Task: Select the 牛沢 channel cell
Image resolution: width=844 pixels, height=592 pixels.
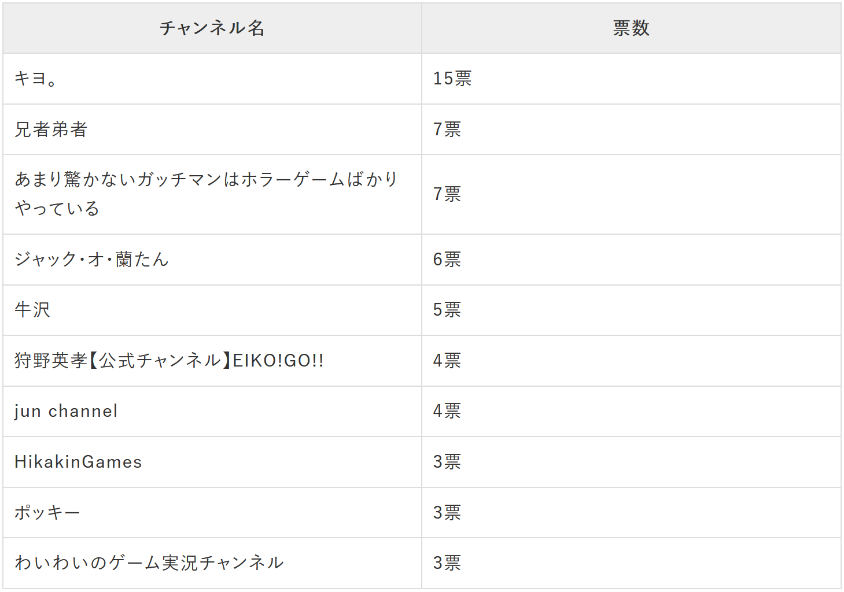Action: pos(32,310)
